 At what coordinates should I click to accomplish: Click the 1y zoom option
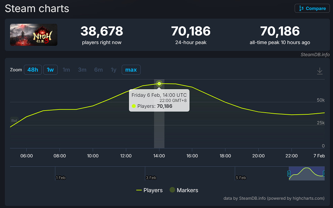point(113,70)
